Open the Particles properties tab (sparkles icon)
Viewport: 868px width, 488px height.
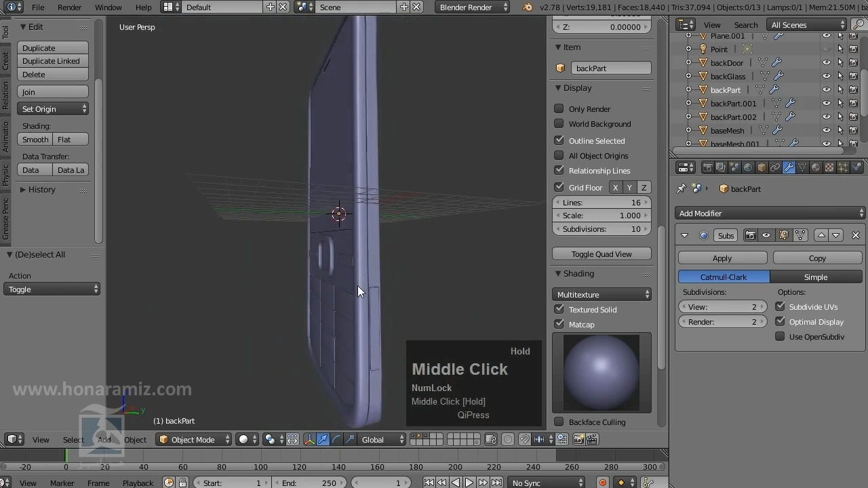tap(843, 167)
